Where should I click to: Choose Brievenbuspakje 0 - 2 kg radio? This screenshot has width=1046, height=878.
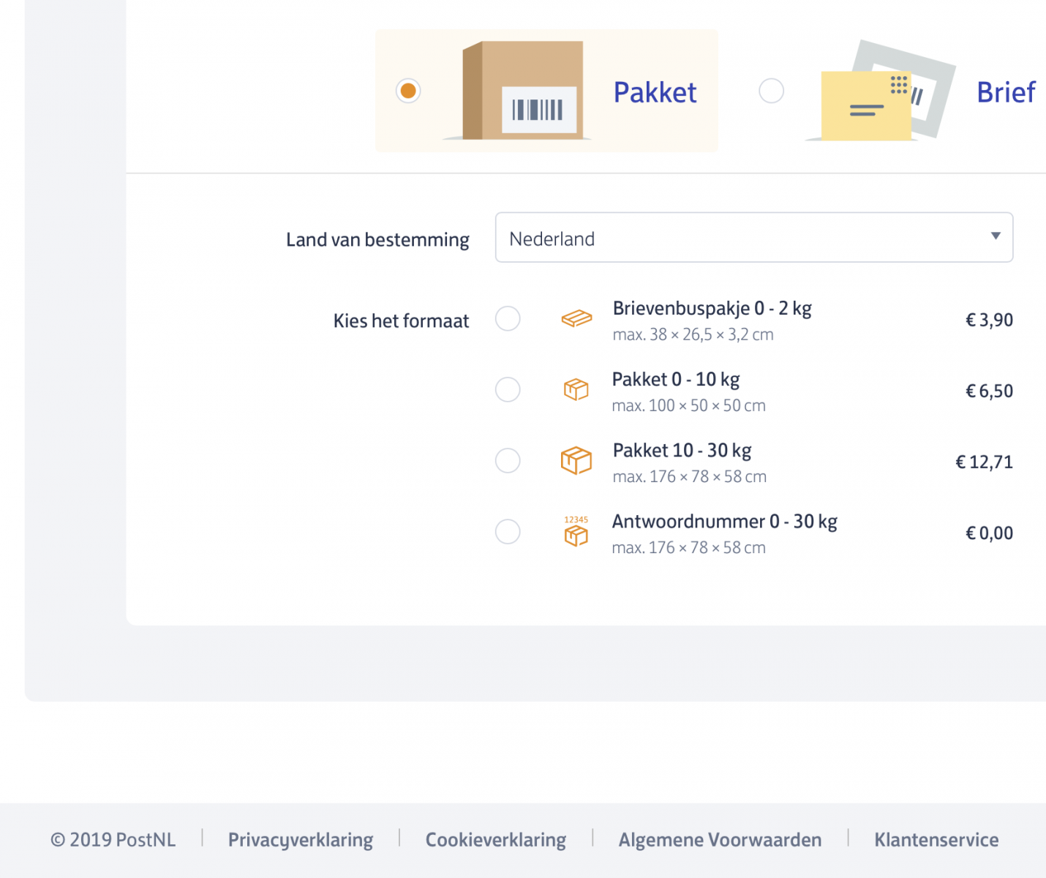(508, 318)
